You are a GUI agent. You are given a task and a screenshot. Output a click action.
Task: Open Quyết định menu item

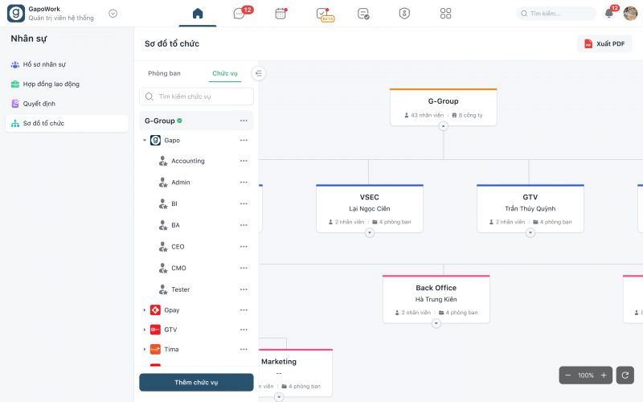click(67, 104)
